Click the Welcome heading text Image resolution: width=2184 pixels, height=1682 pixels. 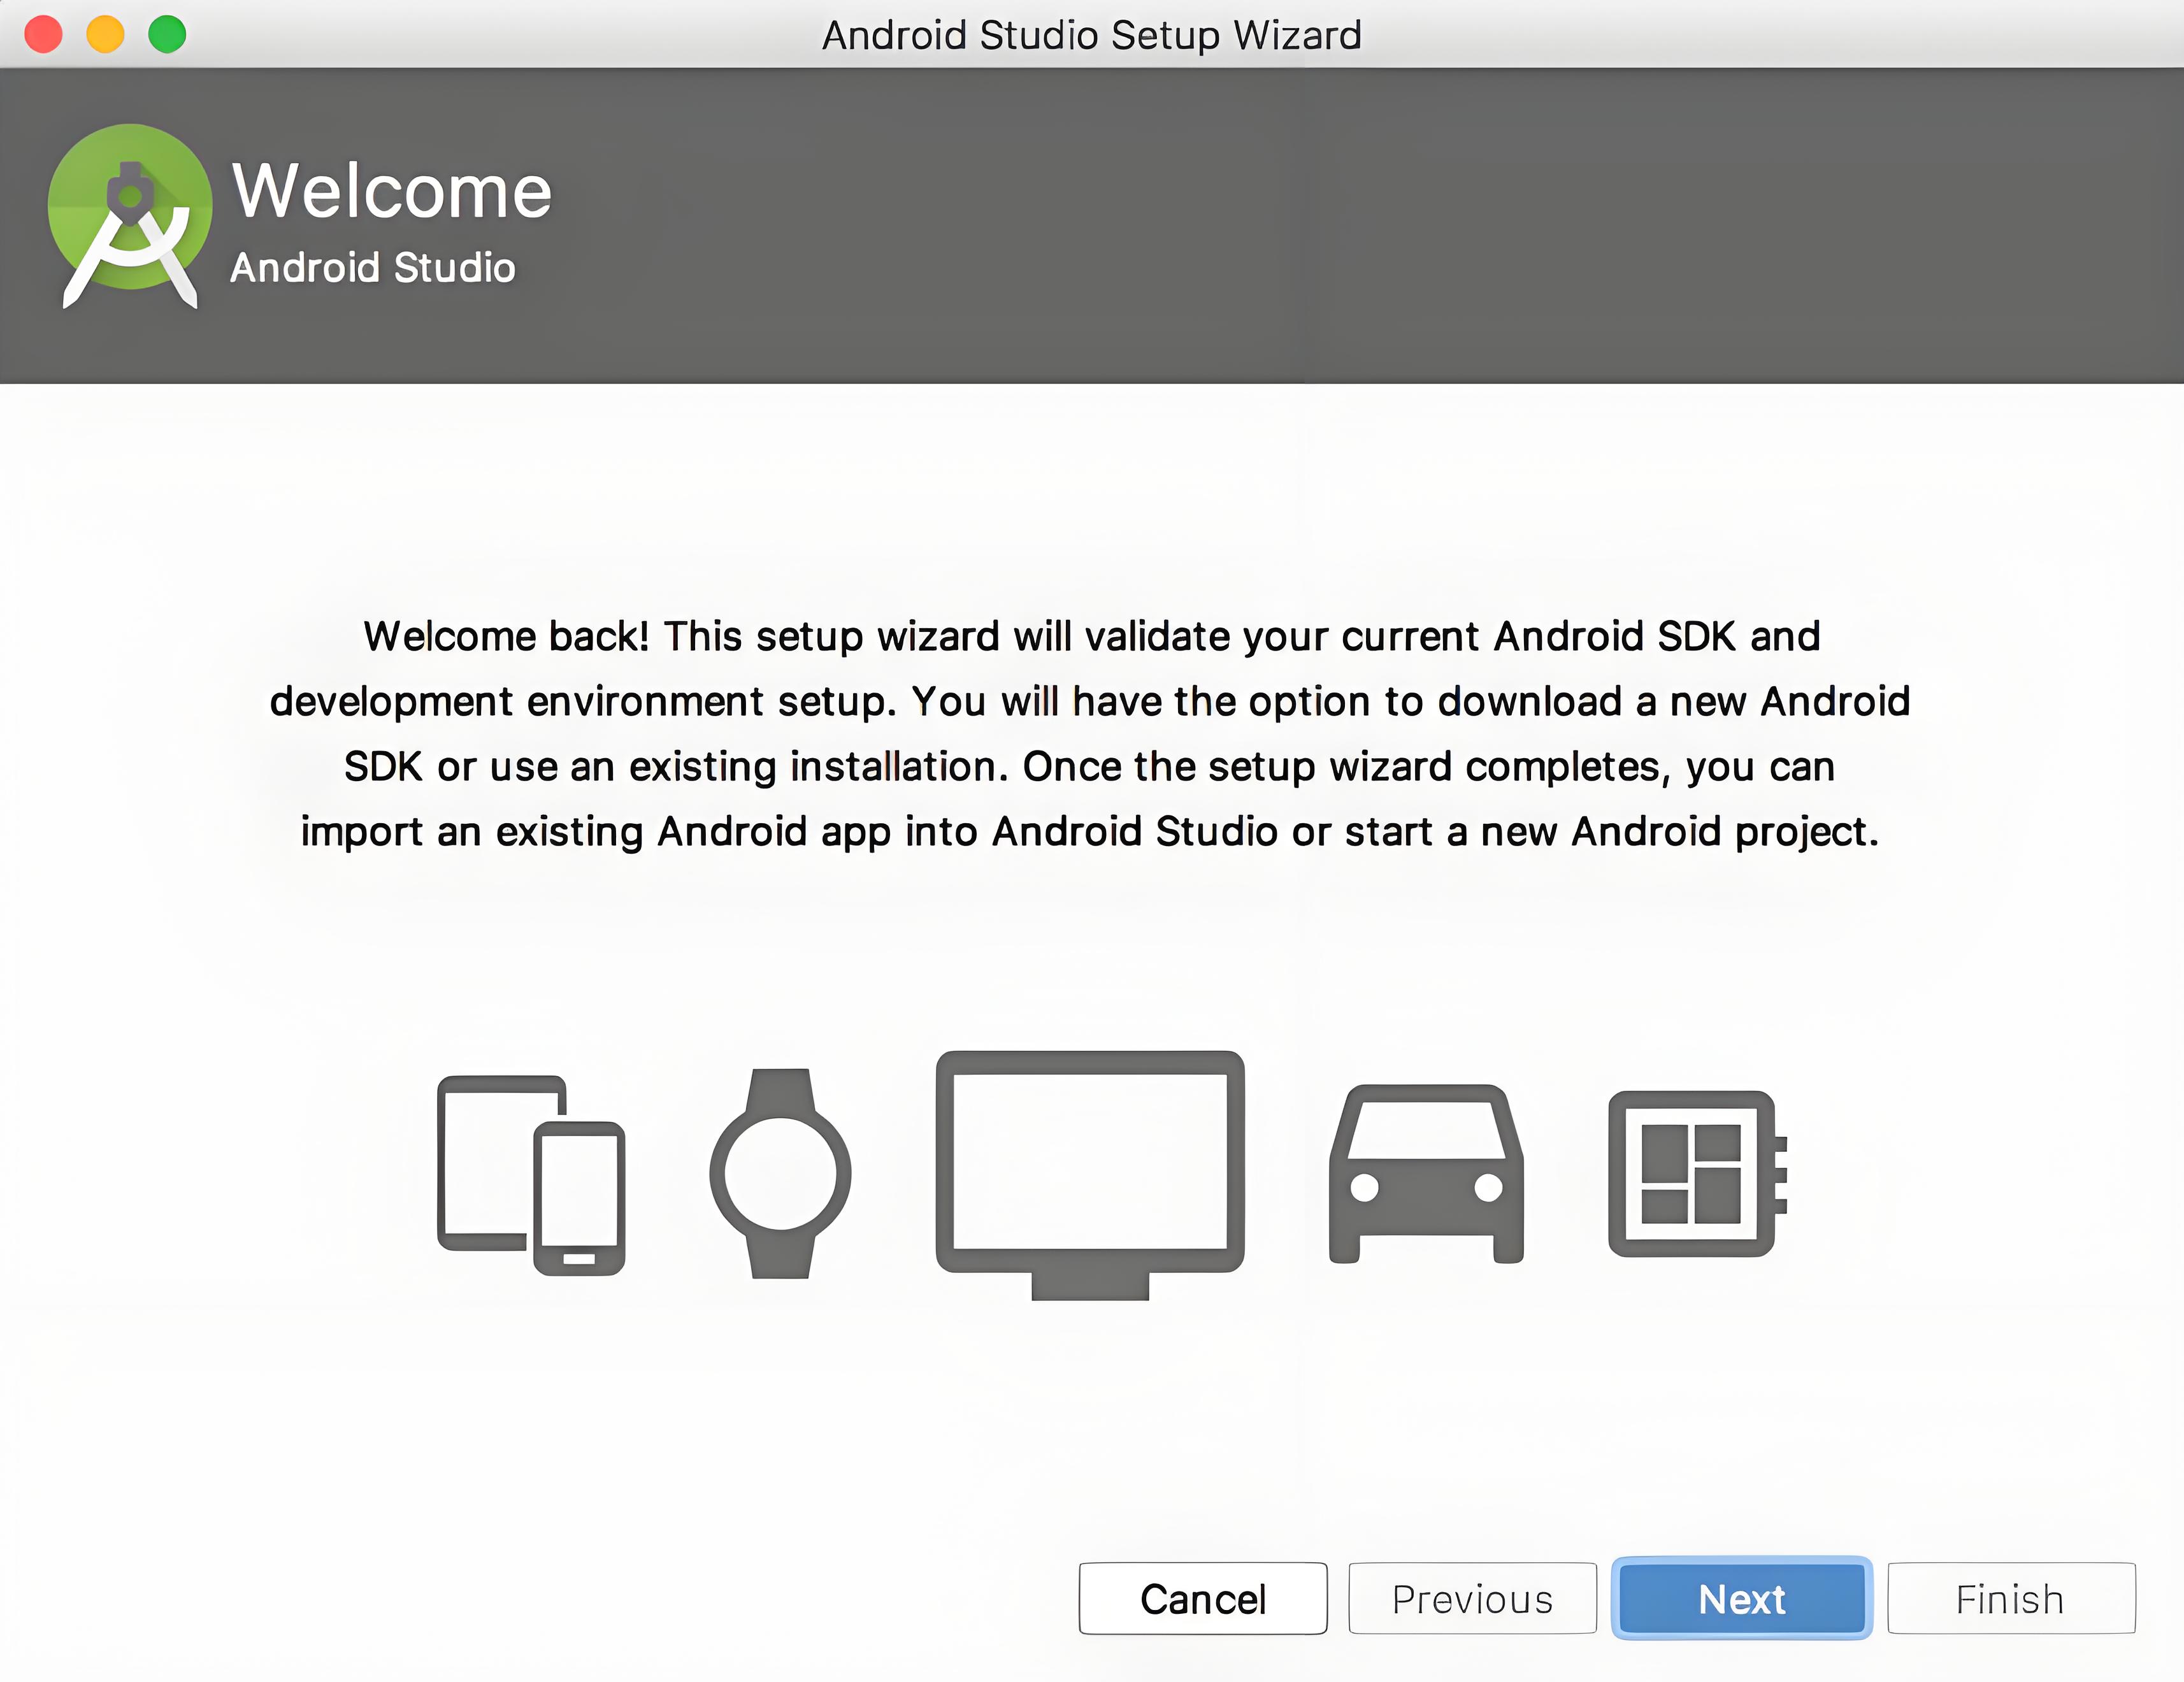tap(391, 190)
